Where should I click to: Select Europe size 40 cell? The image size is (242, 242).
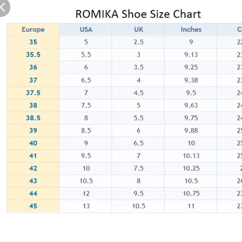33,143
